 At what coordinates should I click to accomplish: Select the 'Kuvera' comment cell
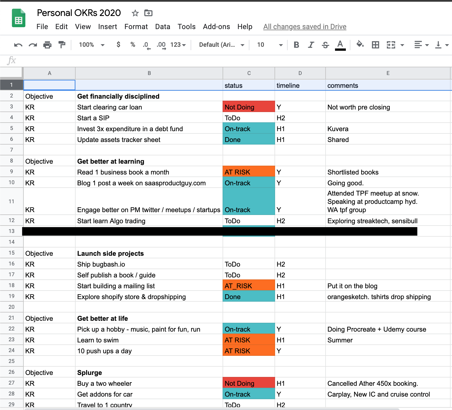point(388,129)
